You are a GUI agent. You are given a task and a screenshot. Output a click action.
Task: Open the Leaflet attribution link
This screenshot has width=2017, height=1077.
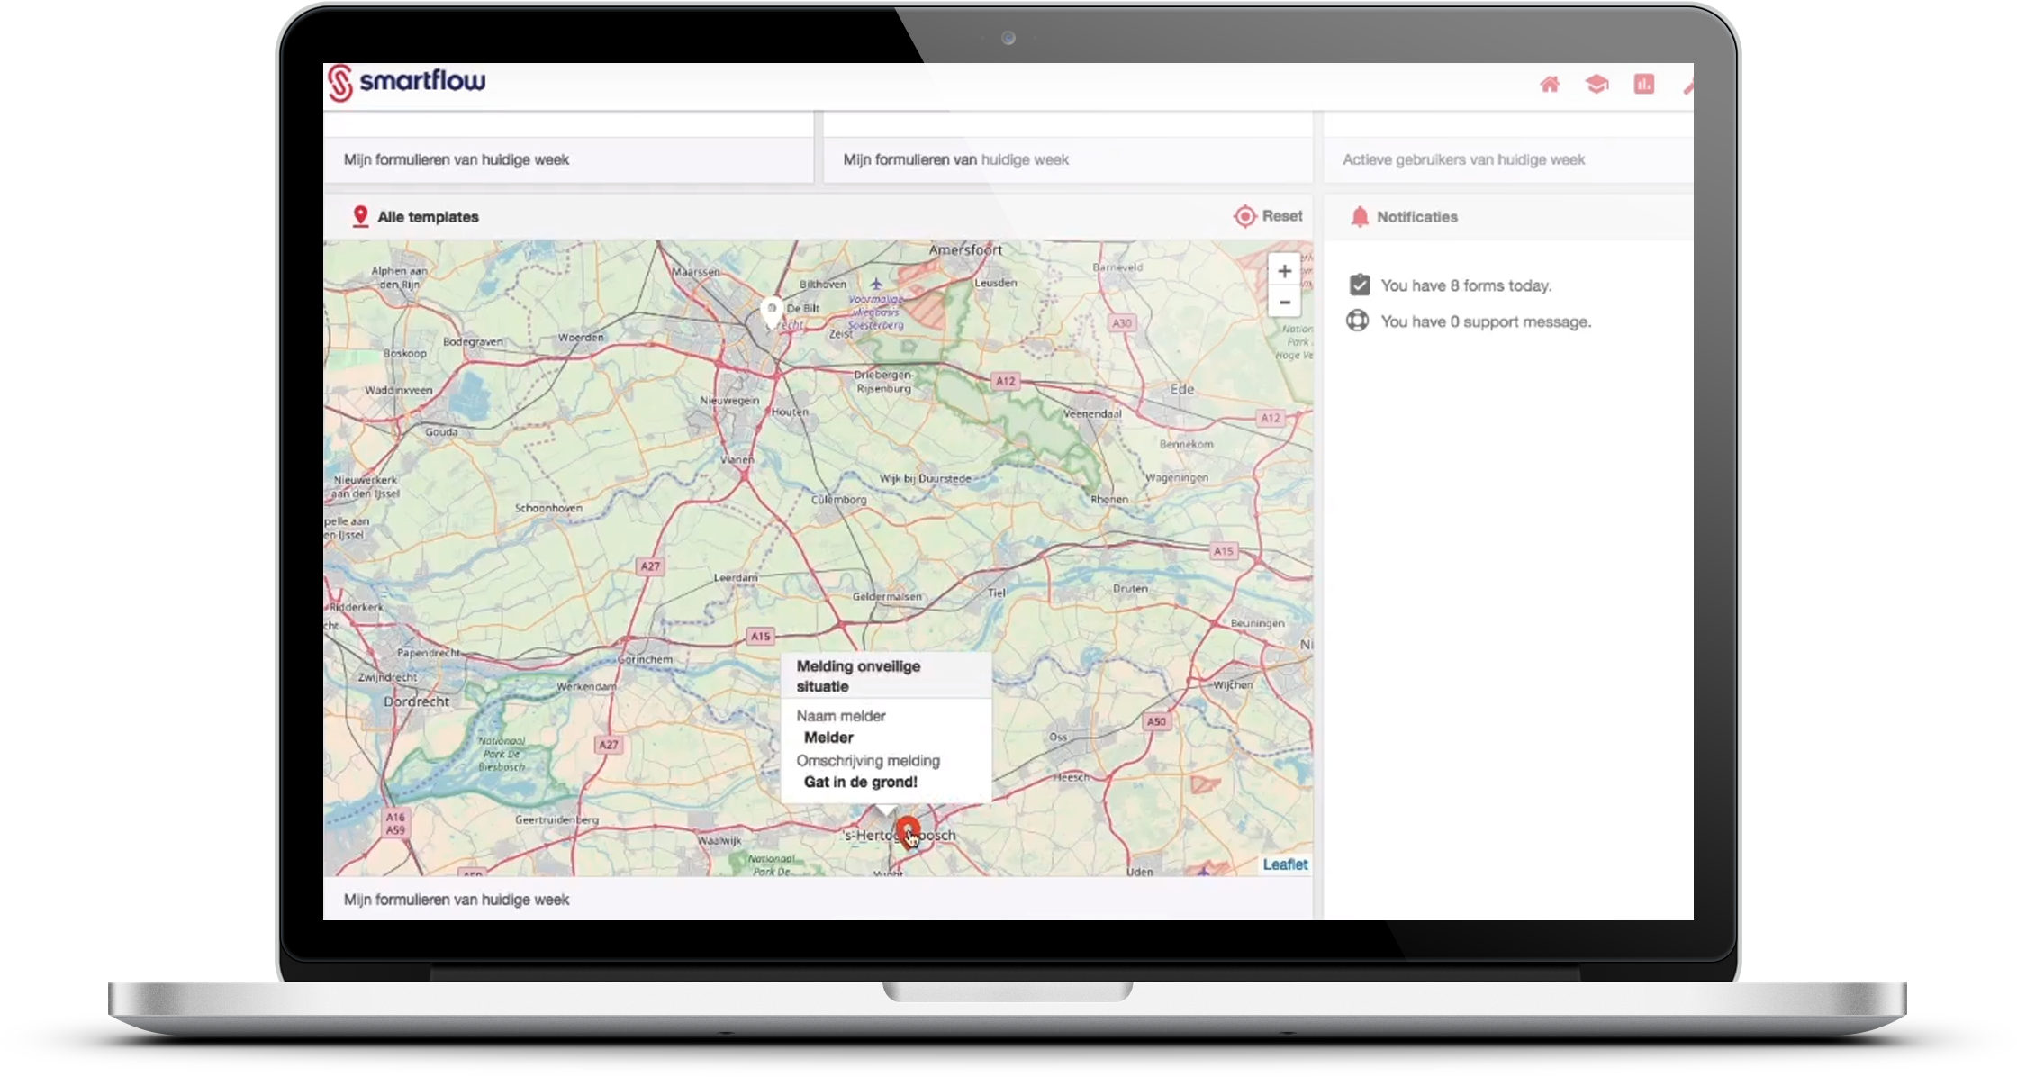[1284, 864]
